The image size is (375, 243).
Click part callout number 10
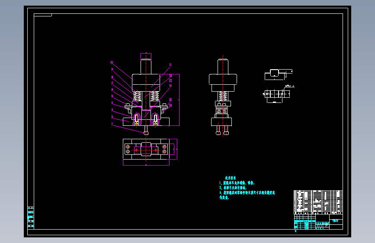(x=112, y=62)
